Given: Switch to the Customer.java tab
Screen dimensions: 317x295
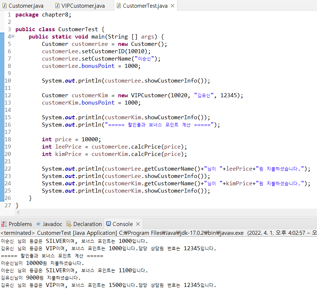Looking at the screenshot, I should click(26, 6).
